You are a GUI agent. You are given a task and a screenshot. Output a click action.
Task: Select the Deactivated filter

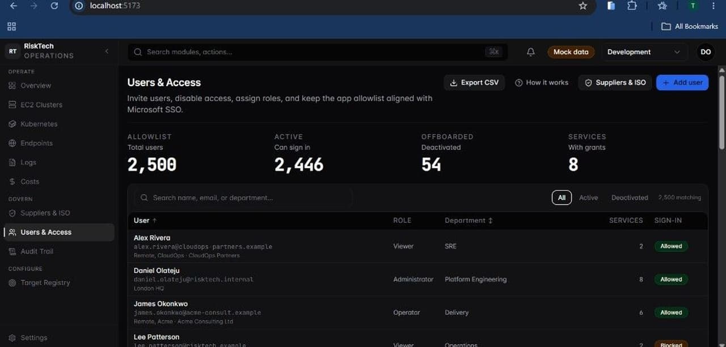[630, 198]
